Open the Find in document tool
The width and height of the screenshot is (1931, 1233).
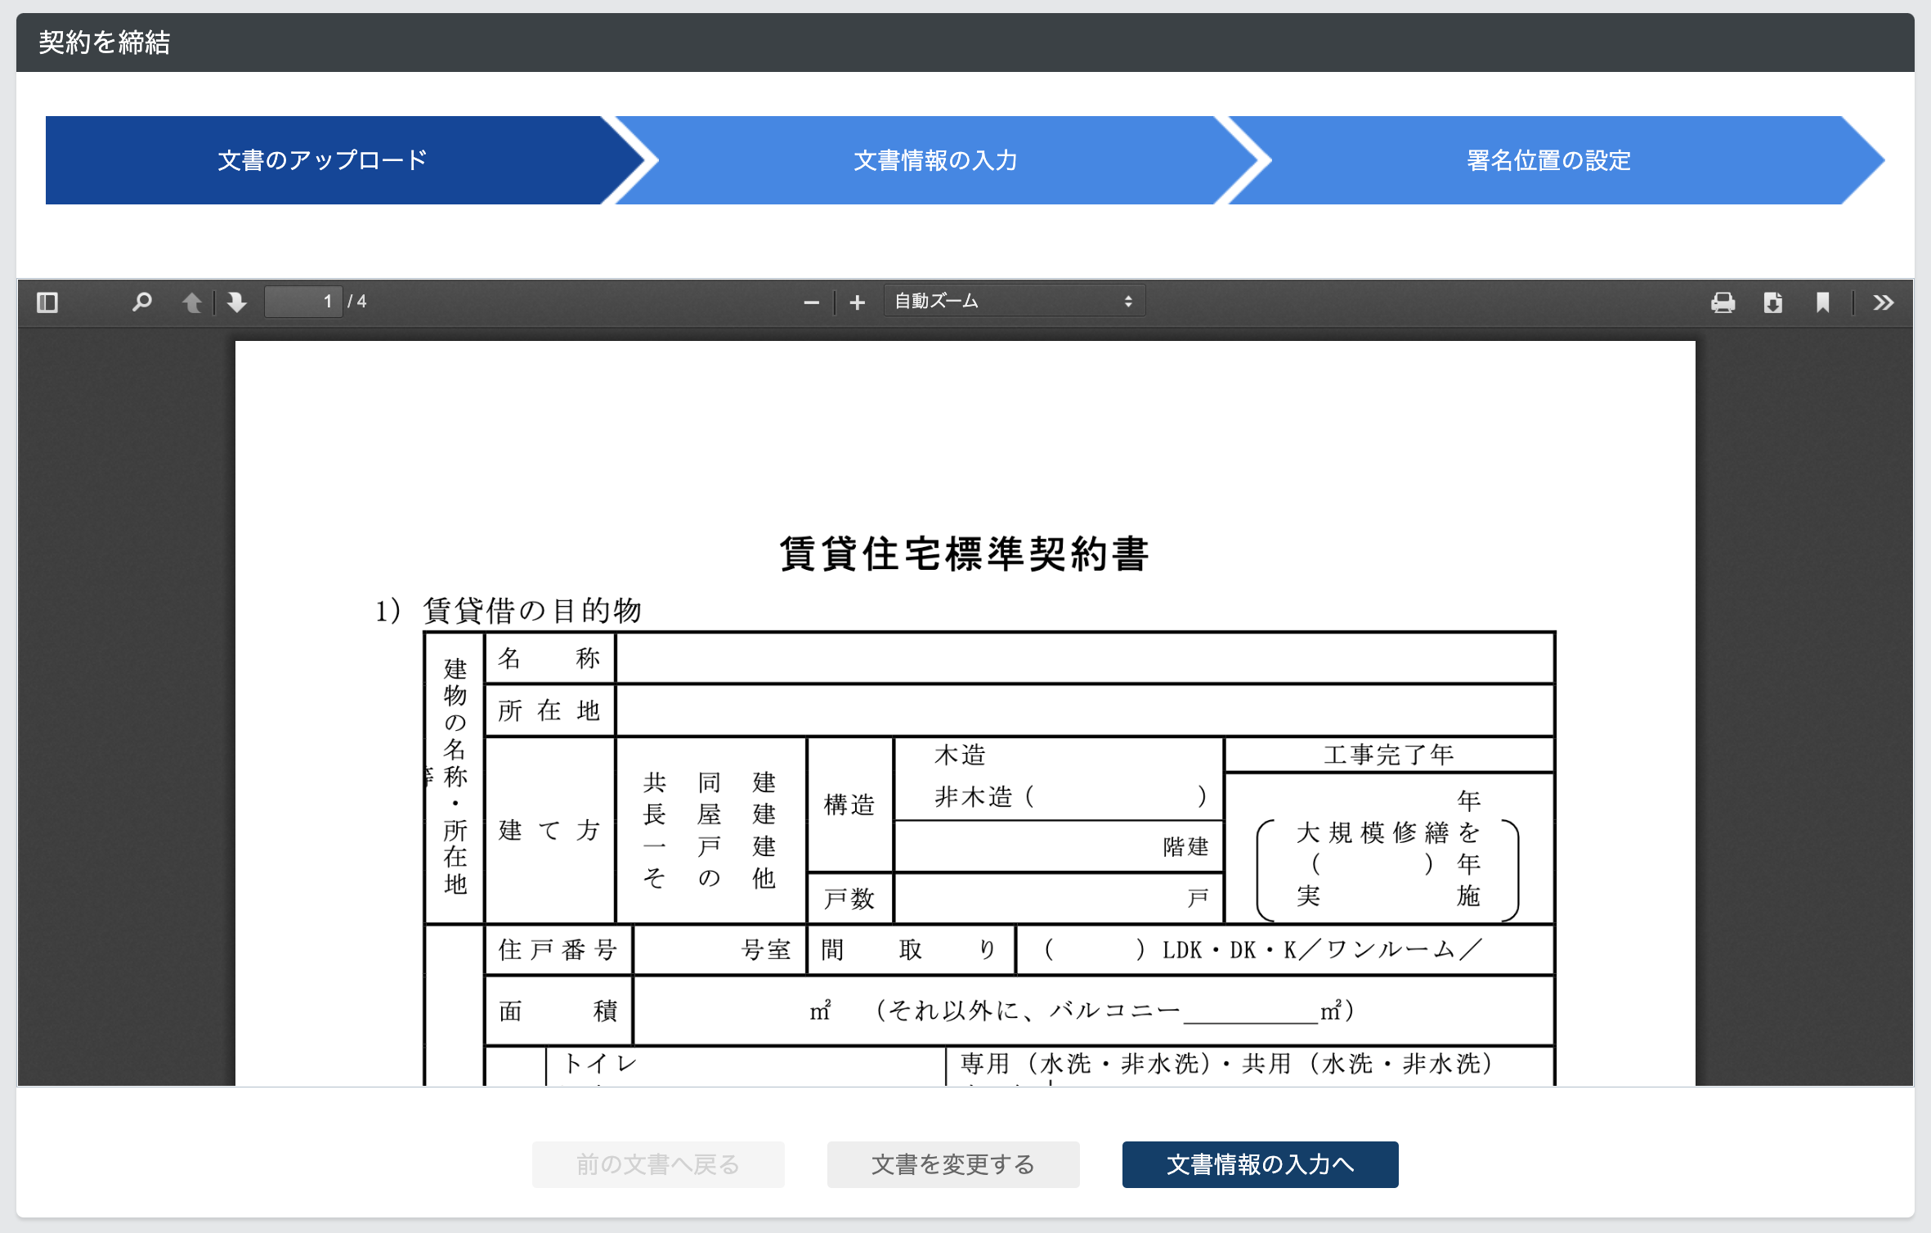point(140,302)
